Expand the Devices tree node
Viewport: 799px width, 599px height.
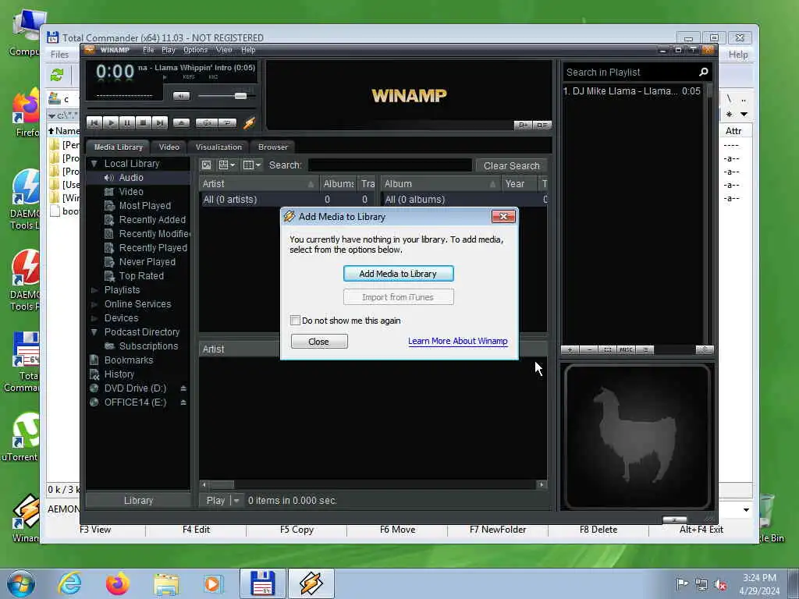(94, 318)
